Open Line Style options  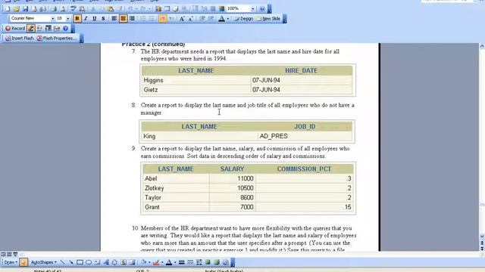click(182, 262)
